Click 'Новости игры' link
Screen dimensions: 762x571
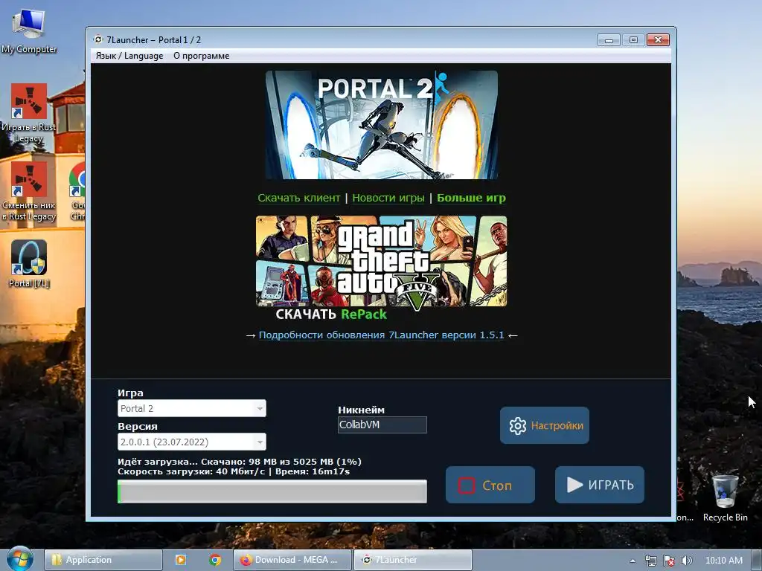[x=388, y=198]
